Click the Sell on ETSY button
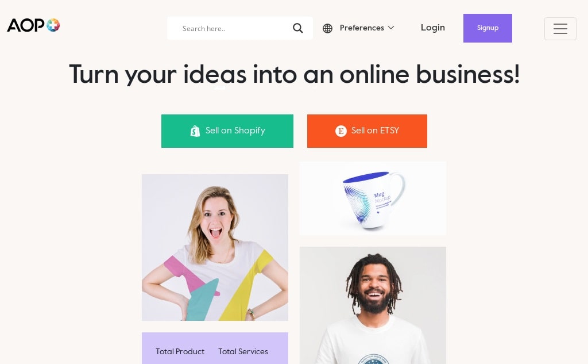The width and height of the screenshot is (588, 364). [367, 131]
